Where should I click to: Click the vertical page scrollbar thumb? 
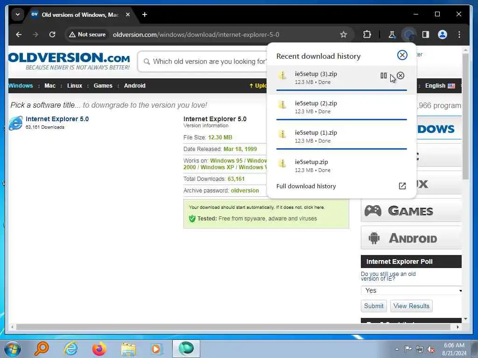pyautogui.click(x=465, y=117)
